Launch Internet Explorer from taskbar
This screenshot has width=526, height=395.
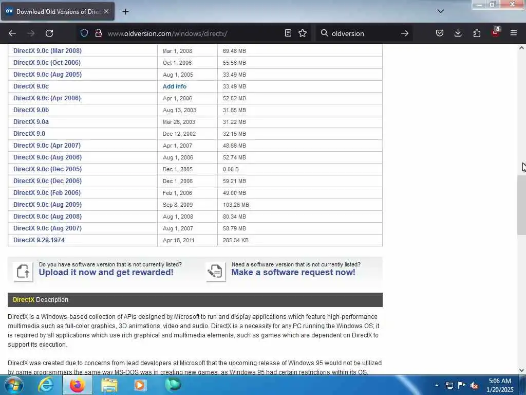click(x=46, y=385)
